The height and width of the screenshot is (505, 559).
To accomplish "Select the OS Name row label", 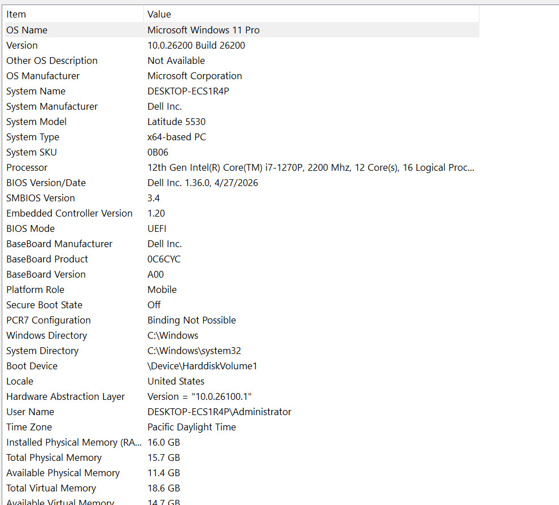I will pyautogui.click(x=27, y=30).
